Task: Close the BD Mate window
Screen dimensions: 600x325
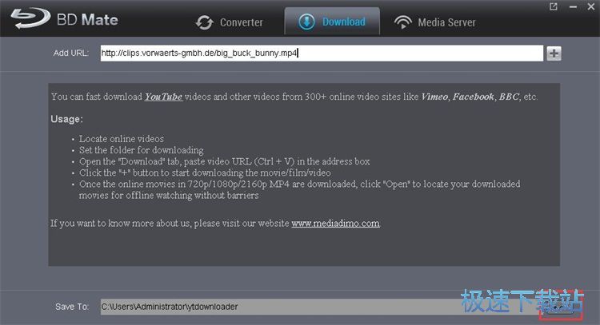Action: (x=591, y=6)
